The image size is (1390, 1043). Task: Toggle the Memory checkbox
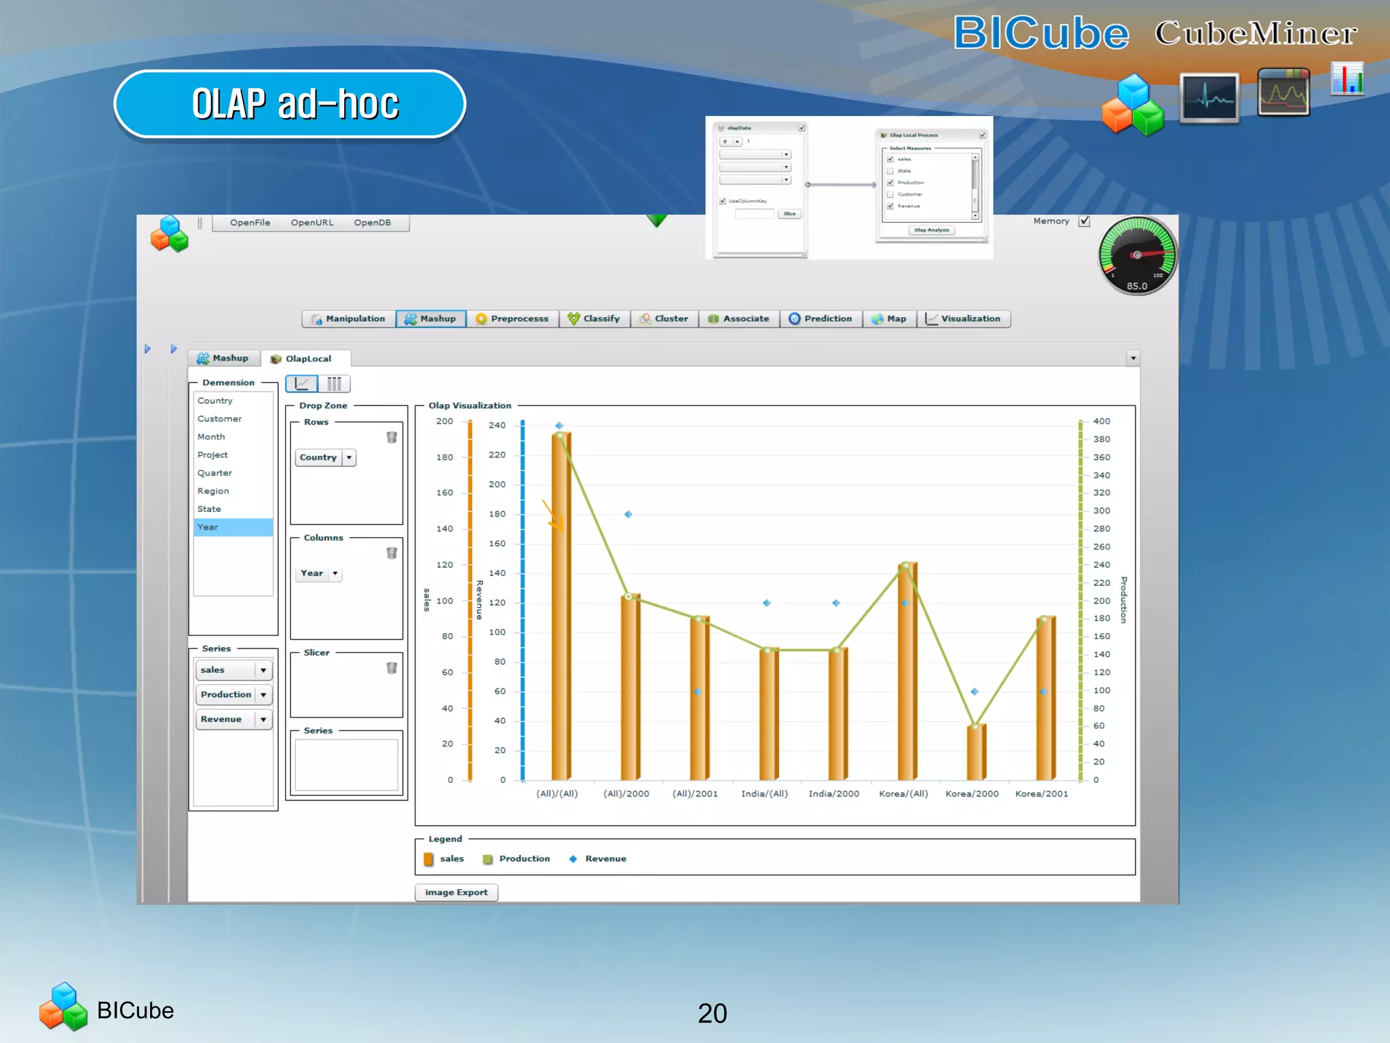coord(1085,221)
